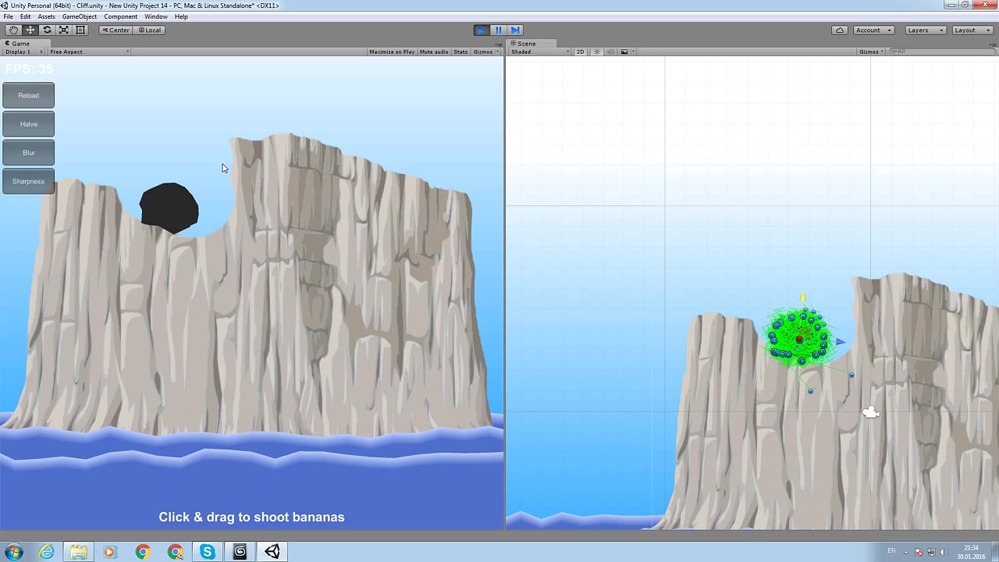
Task: Toggle Maximize on Play
Action: click(391, 52)
